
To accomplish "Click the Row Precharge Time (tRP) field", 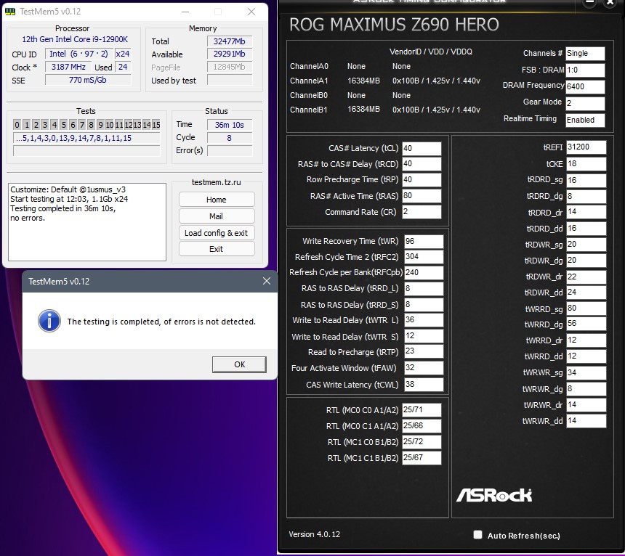I will click(x=422, y=179).
